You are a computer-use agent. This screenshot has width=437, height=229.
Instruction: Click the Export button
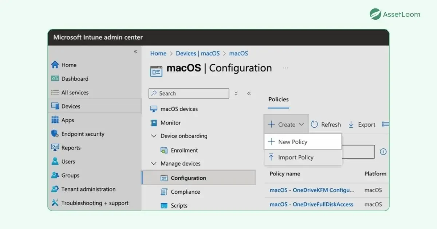pyautogui.click(x=362, y=124)
